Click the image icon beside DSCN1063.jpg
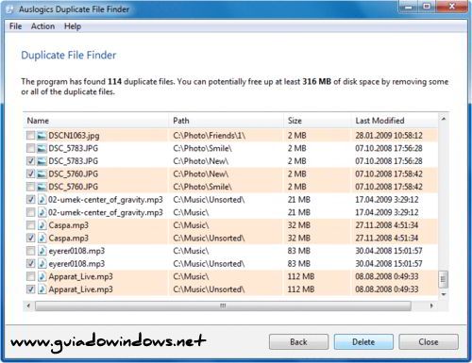This screenshot has height=363, width=472. pos(42,136)
